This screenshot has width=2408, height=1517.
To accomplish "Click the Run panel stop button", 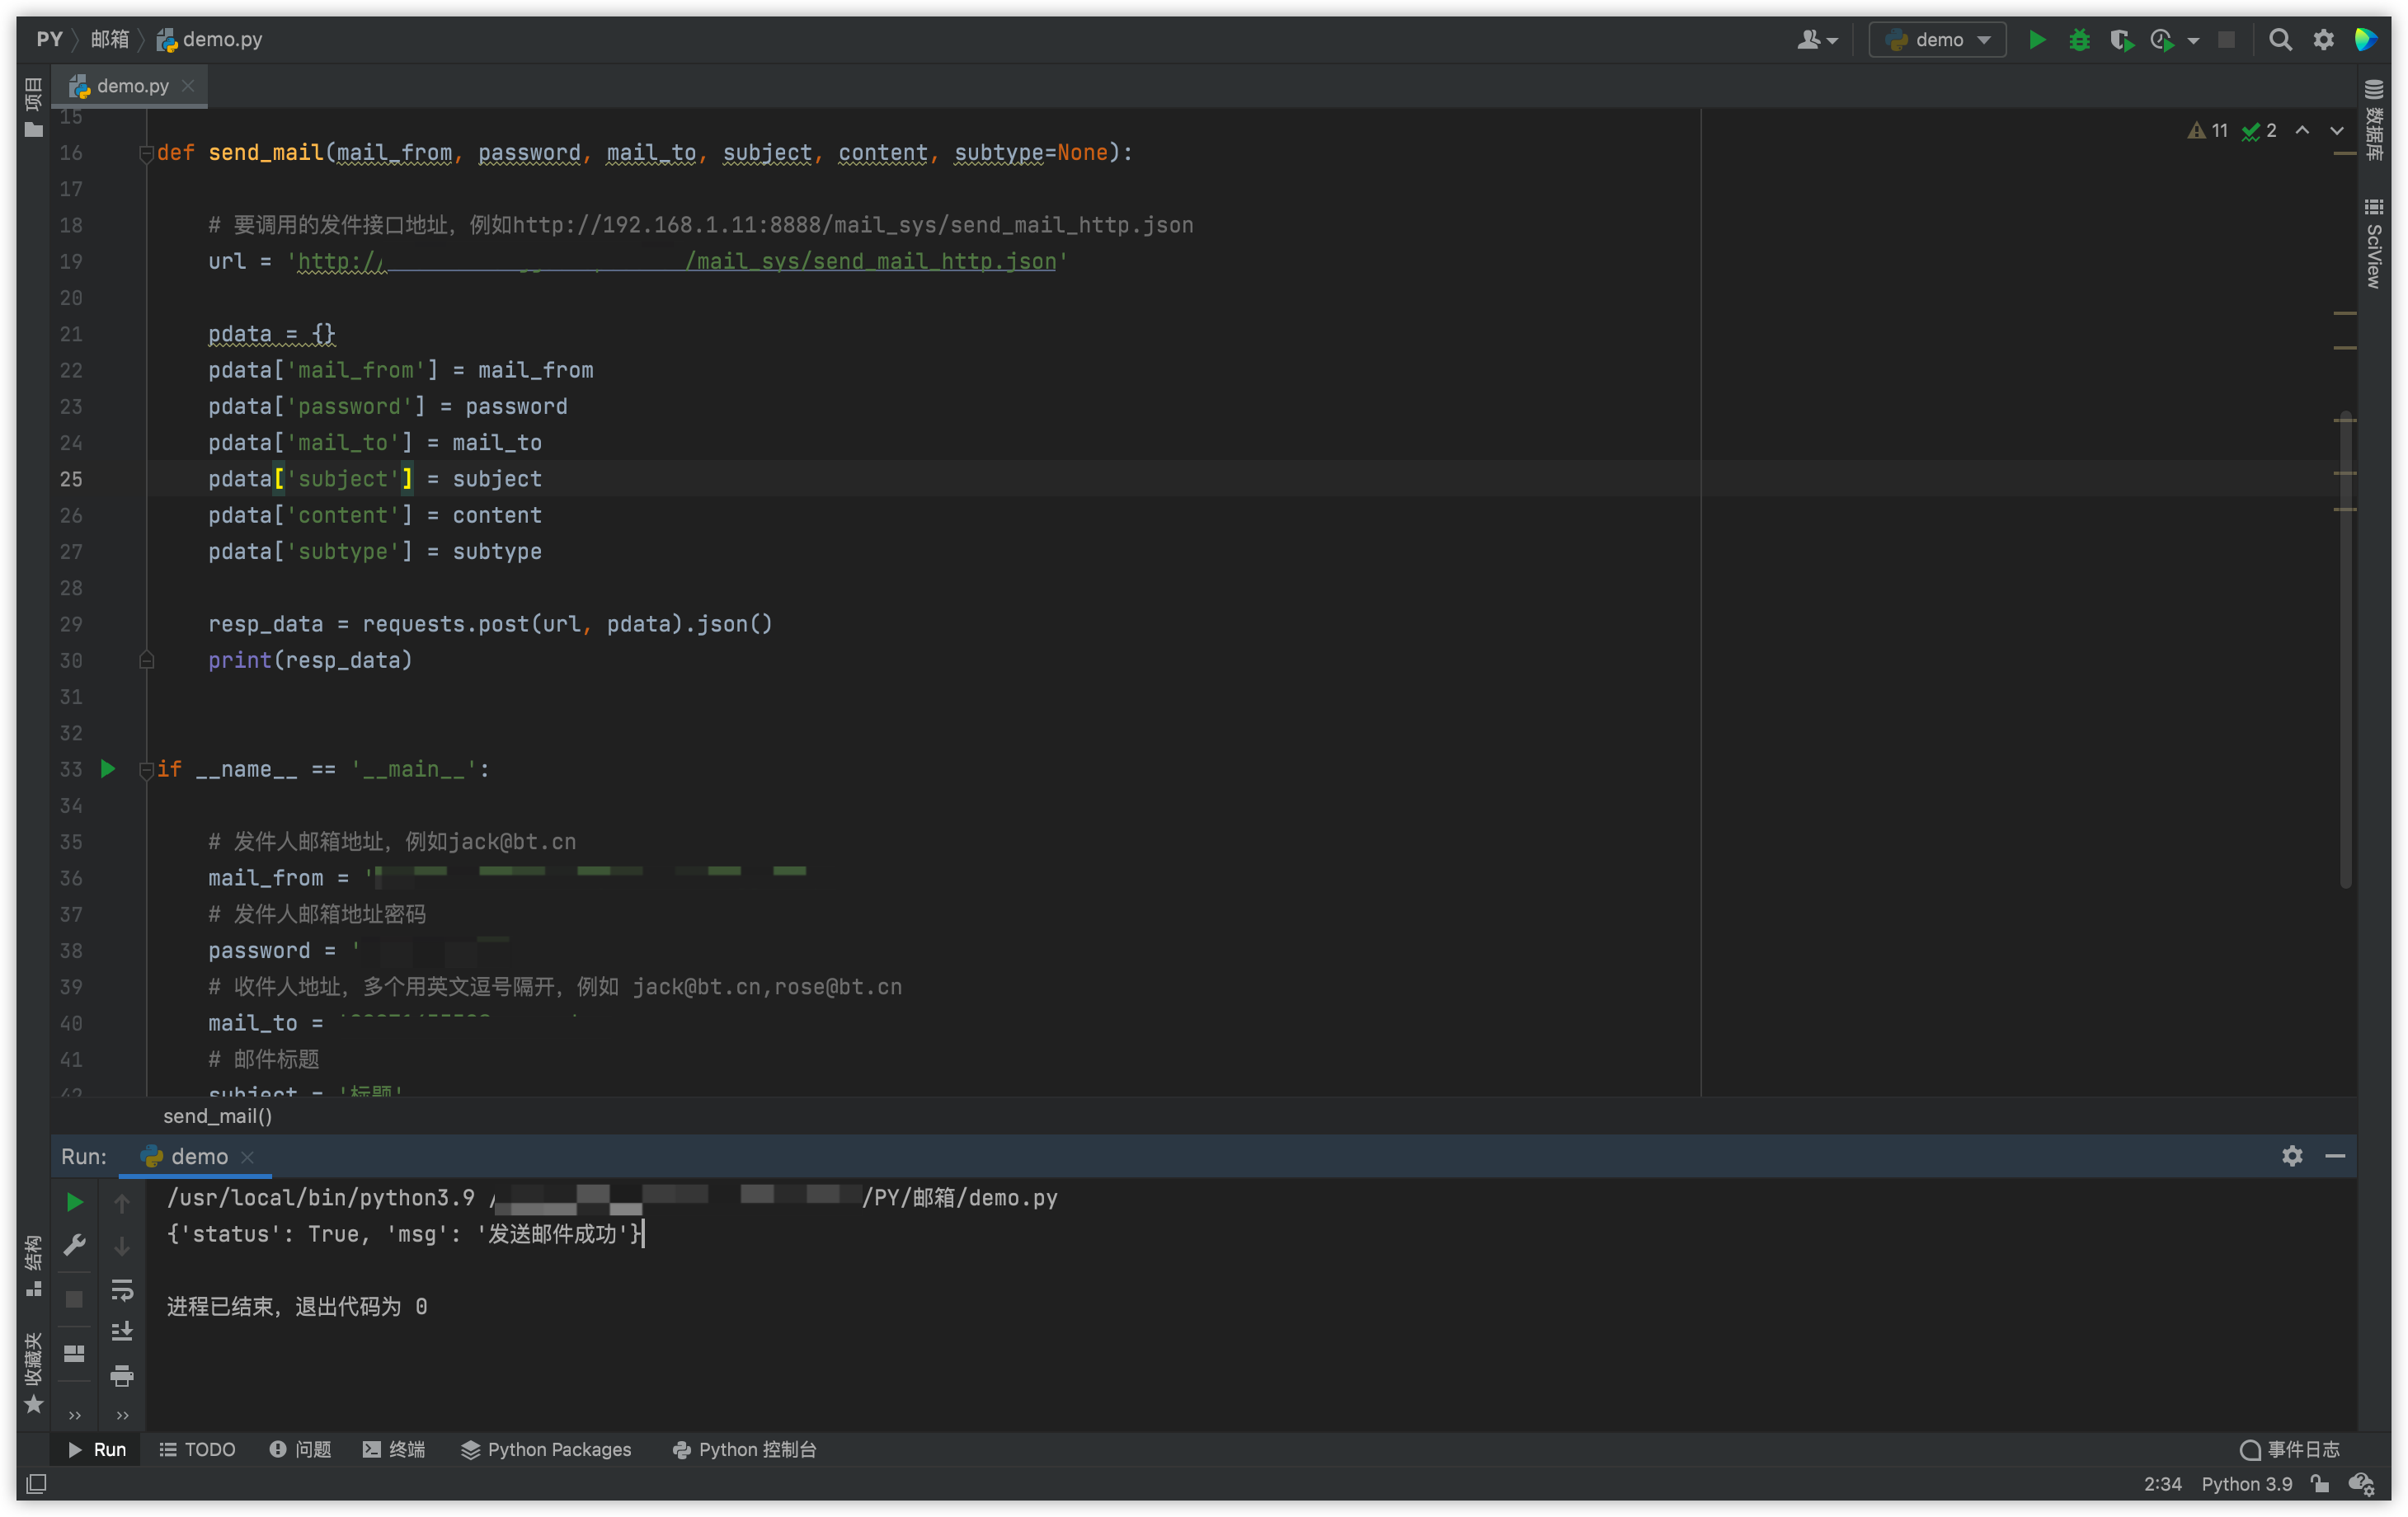I will [x=74, y=1299].
